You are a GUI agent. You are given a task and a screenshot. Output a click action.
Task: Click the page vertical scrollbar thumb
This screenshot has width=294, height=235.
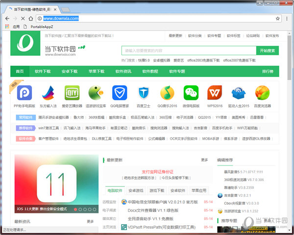click(289, 58)
